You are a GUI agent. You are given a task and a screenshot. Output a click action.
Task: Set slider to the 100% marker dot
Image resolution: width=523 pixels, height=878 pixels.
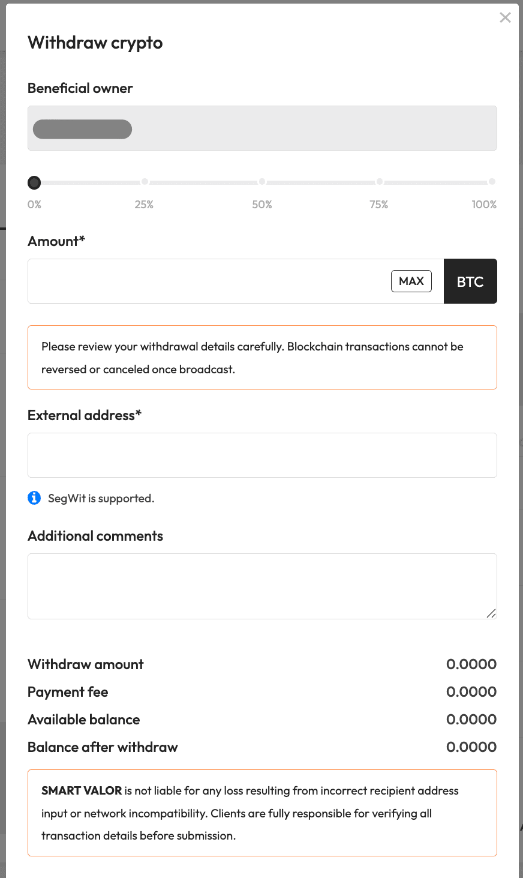(x=492, y=181)
